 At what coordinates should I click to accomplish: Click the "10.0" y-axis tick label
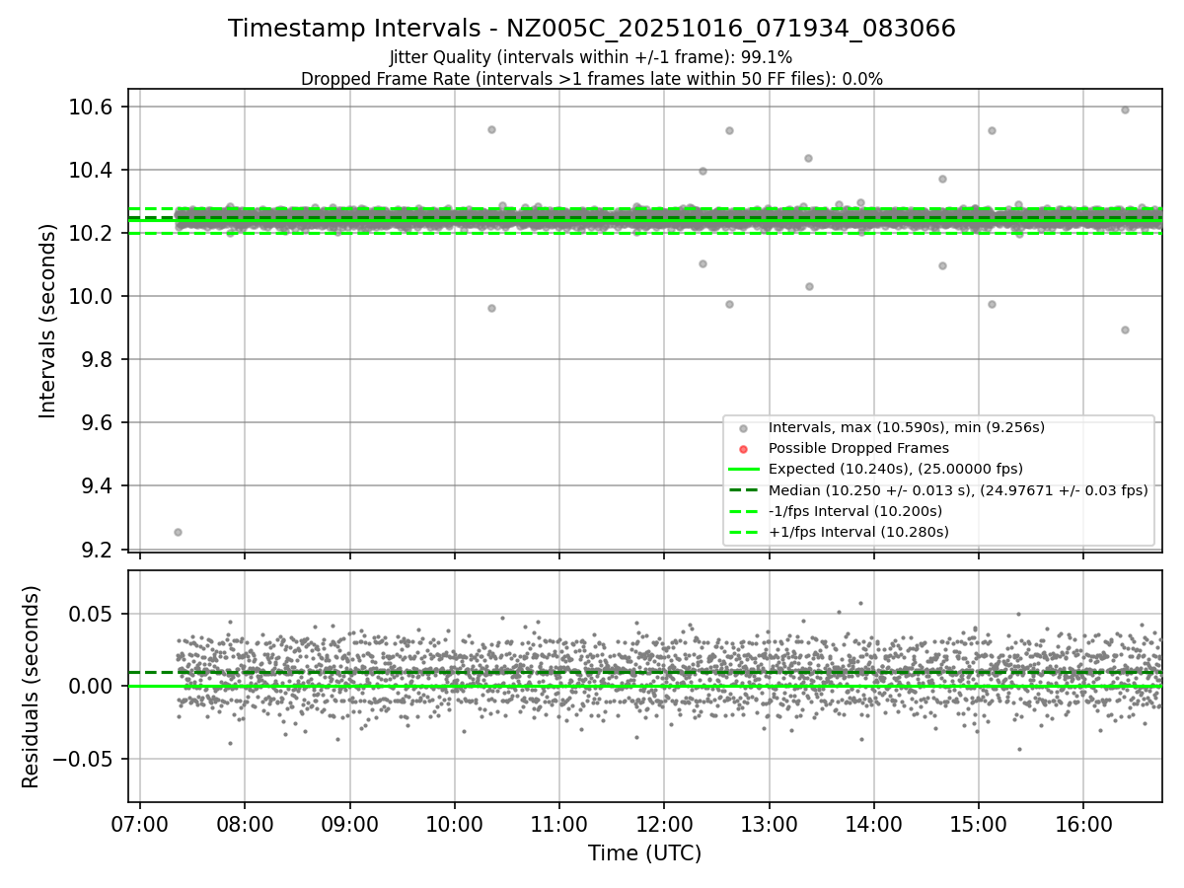[92, 296]
